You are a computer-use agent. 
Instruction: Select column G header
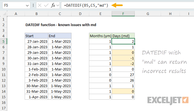(x=148, y=14)
